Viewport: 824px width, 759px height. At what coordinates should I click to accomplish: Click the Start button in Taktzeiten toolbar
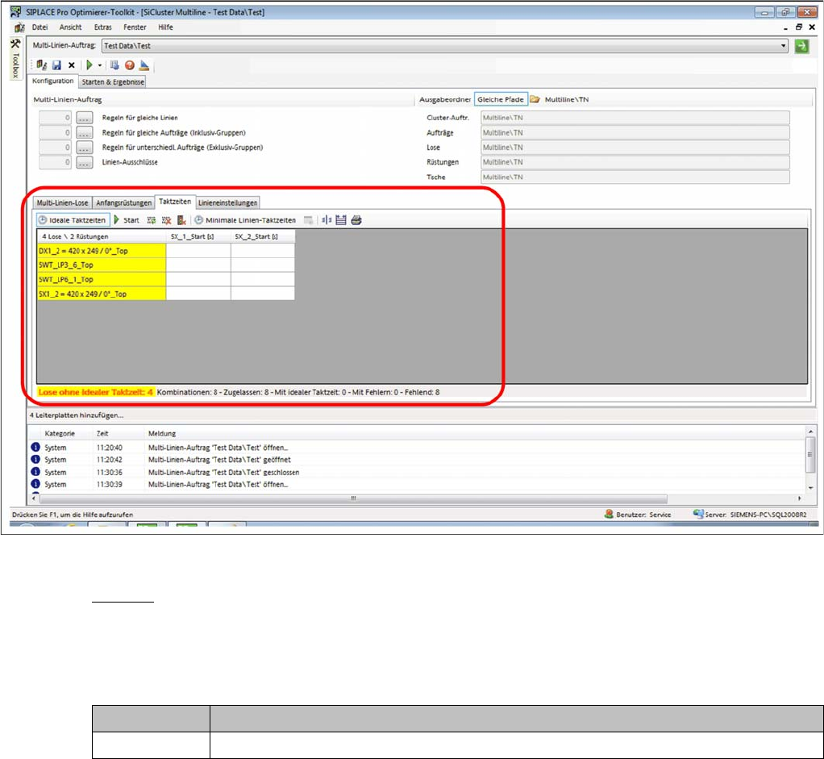click(127, 220)
